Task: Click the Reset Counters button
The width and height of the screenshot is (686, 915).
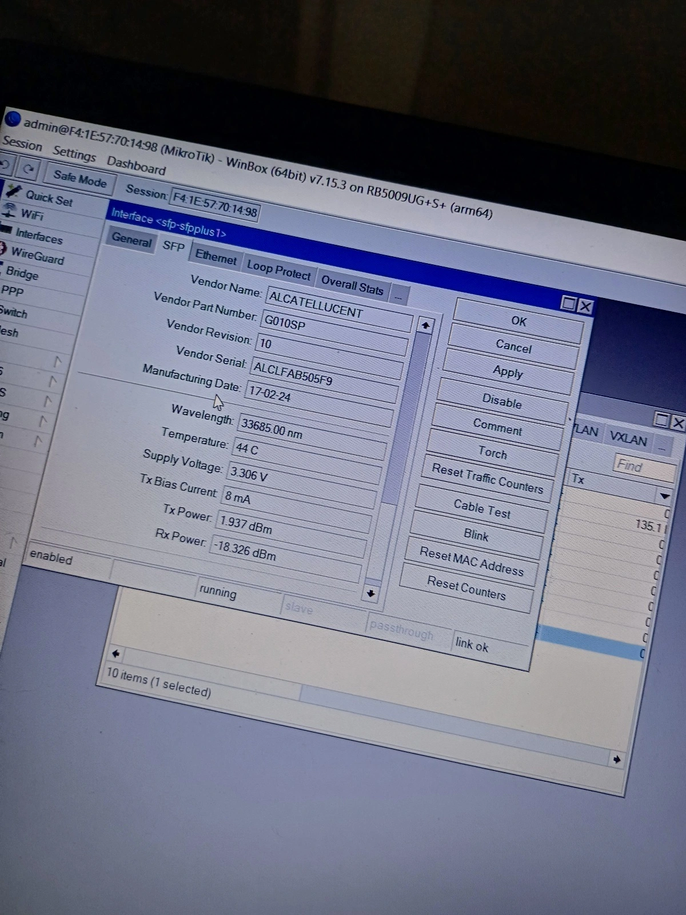Action: coord(466,589)
